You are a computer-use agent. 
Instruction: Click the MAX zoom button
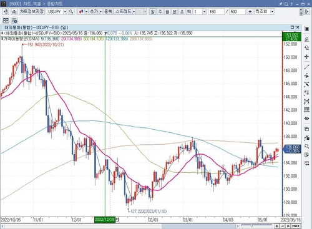tap(296, 226)
